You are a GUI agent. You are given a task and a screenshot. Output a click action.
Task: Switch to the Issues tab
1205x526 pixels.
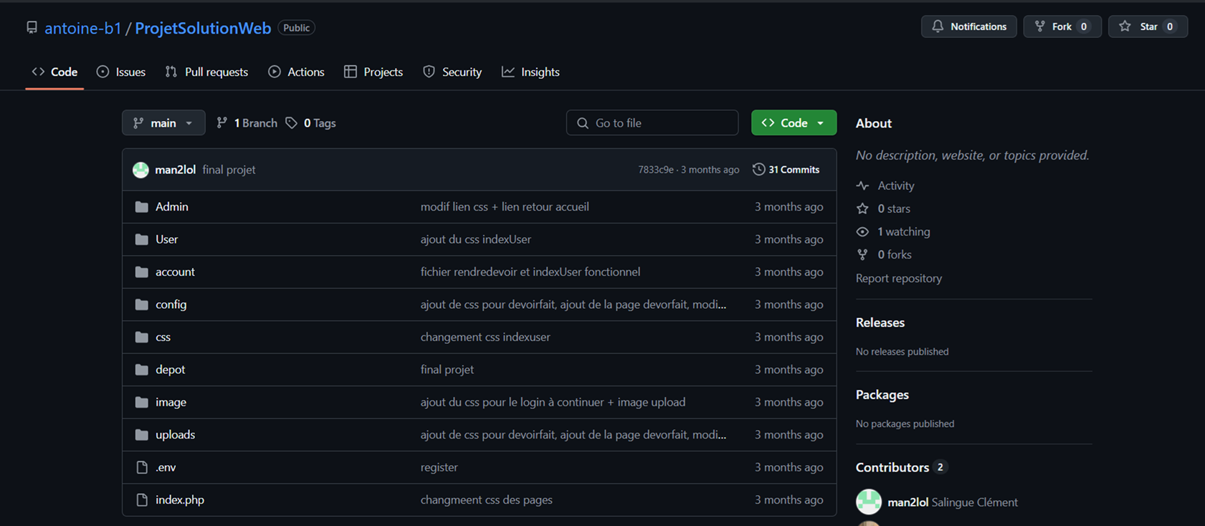121,72
